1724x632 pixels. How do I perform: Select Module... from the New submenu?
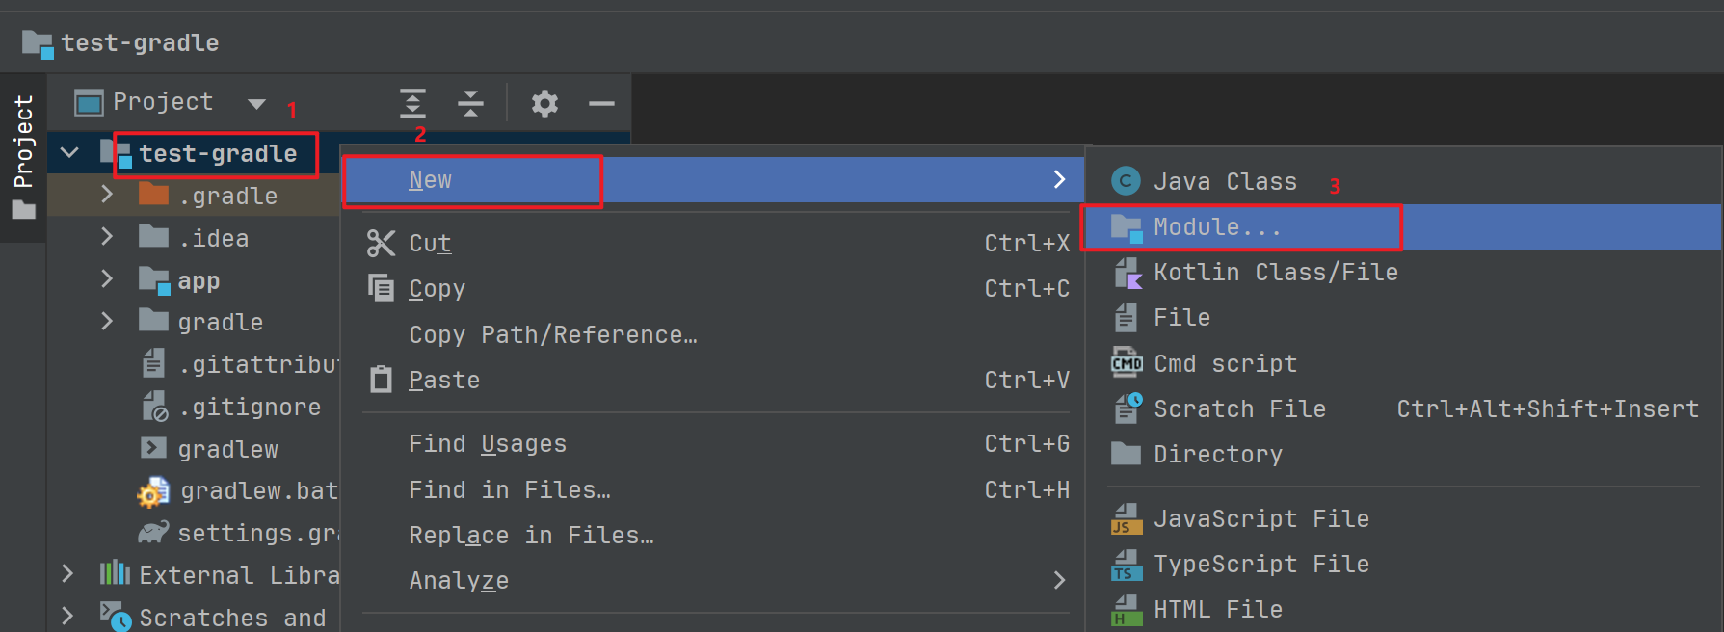(1217, 227)
